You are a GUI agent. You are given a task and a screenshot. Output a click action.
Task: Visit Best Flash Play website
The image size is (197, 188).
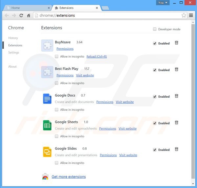[x=85, y=75]
